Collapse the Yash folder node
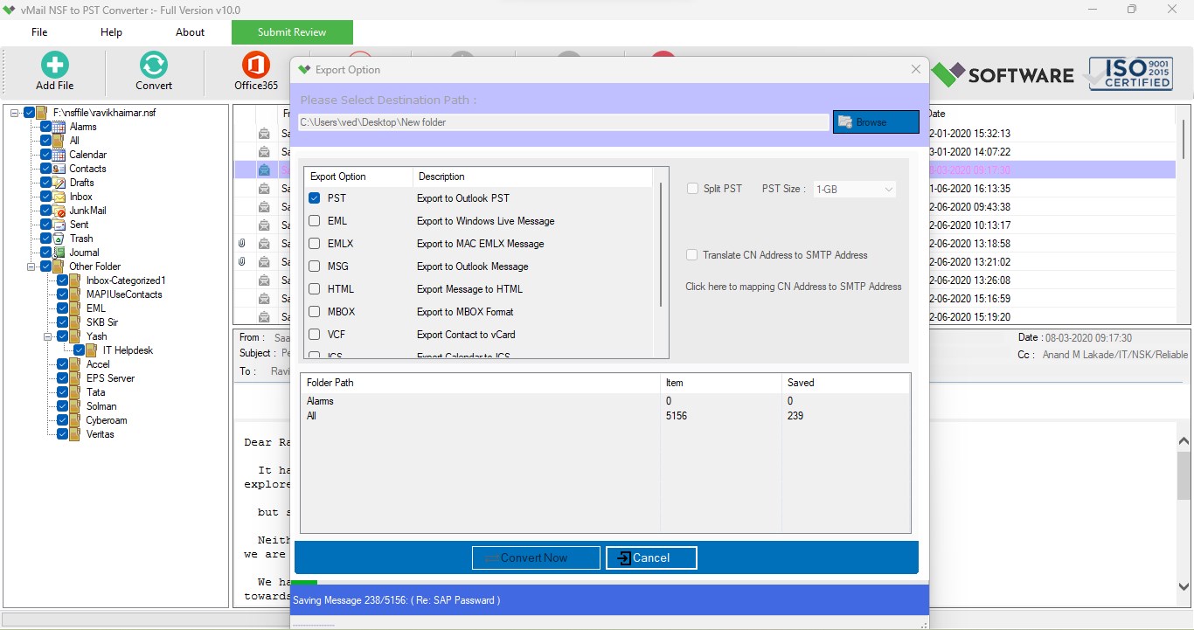 [48, 336]
